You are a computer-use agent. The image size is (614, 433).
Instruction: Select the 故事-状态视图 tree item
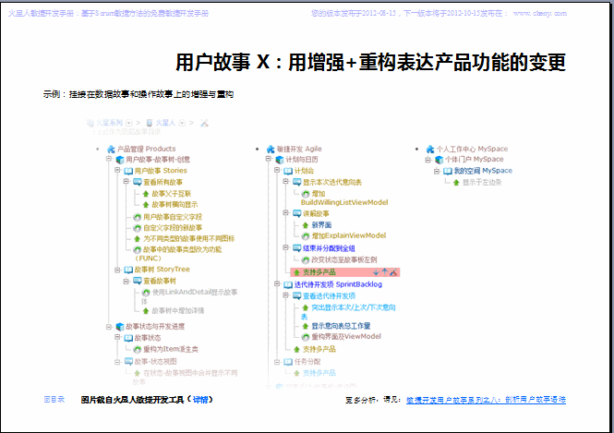tap(155, 362)
